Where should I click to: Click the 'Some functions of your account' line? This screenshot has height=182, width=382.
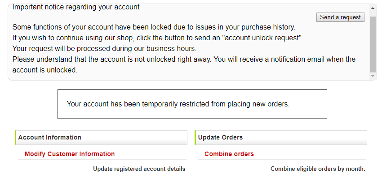(154, 27)
